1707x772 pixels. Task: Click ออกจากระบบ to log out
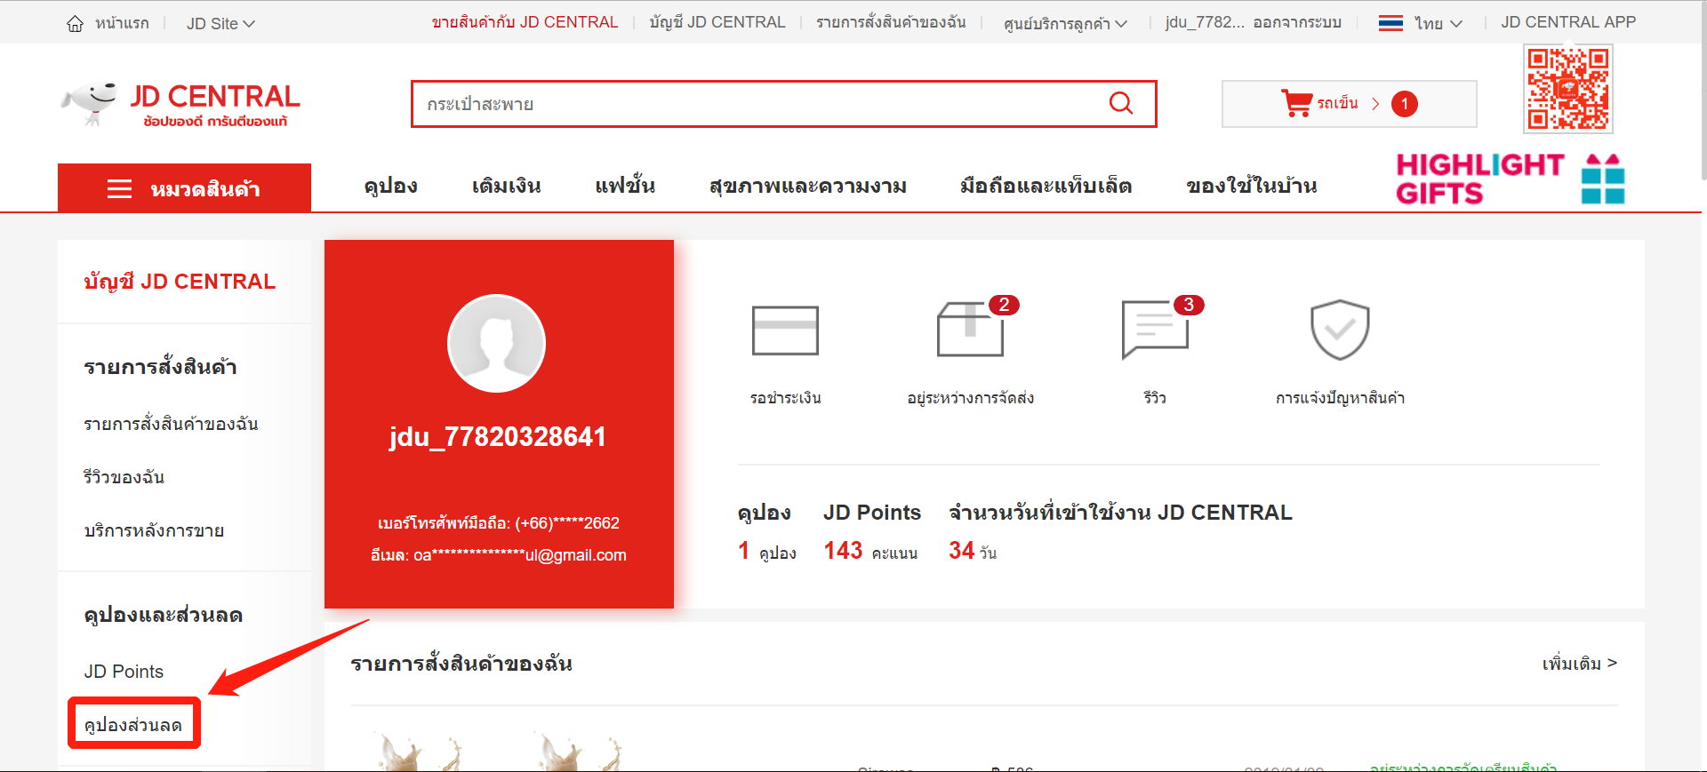point(1297,22)
